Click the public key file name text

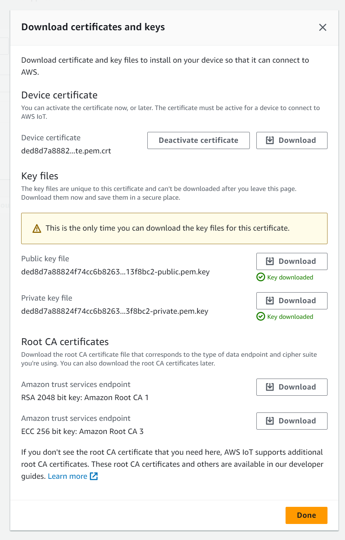(115, 272)
